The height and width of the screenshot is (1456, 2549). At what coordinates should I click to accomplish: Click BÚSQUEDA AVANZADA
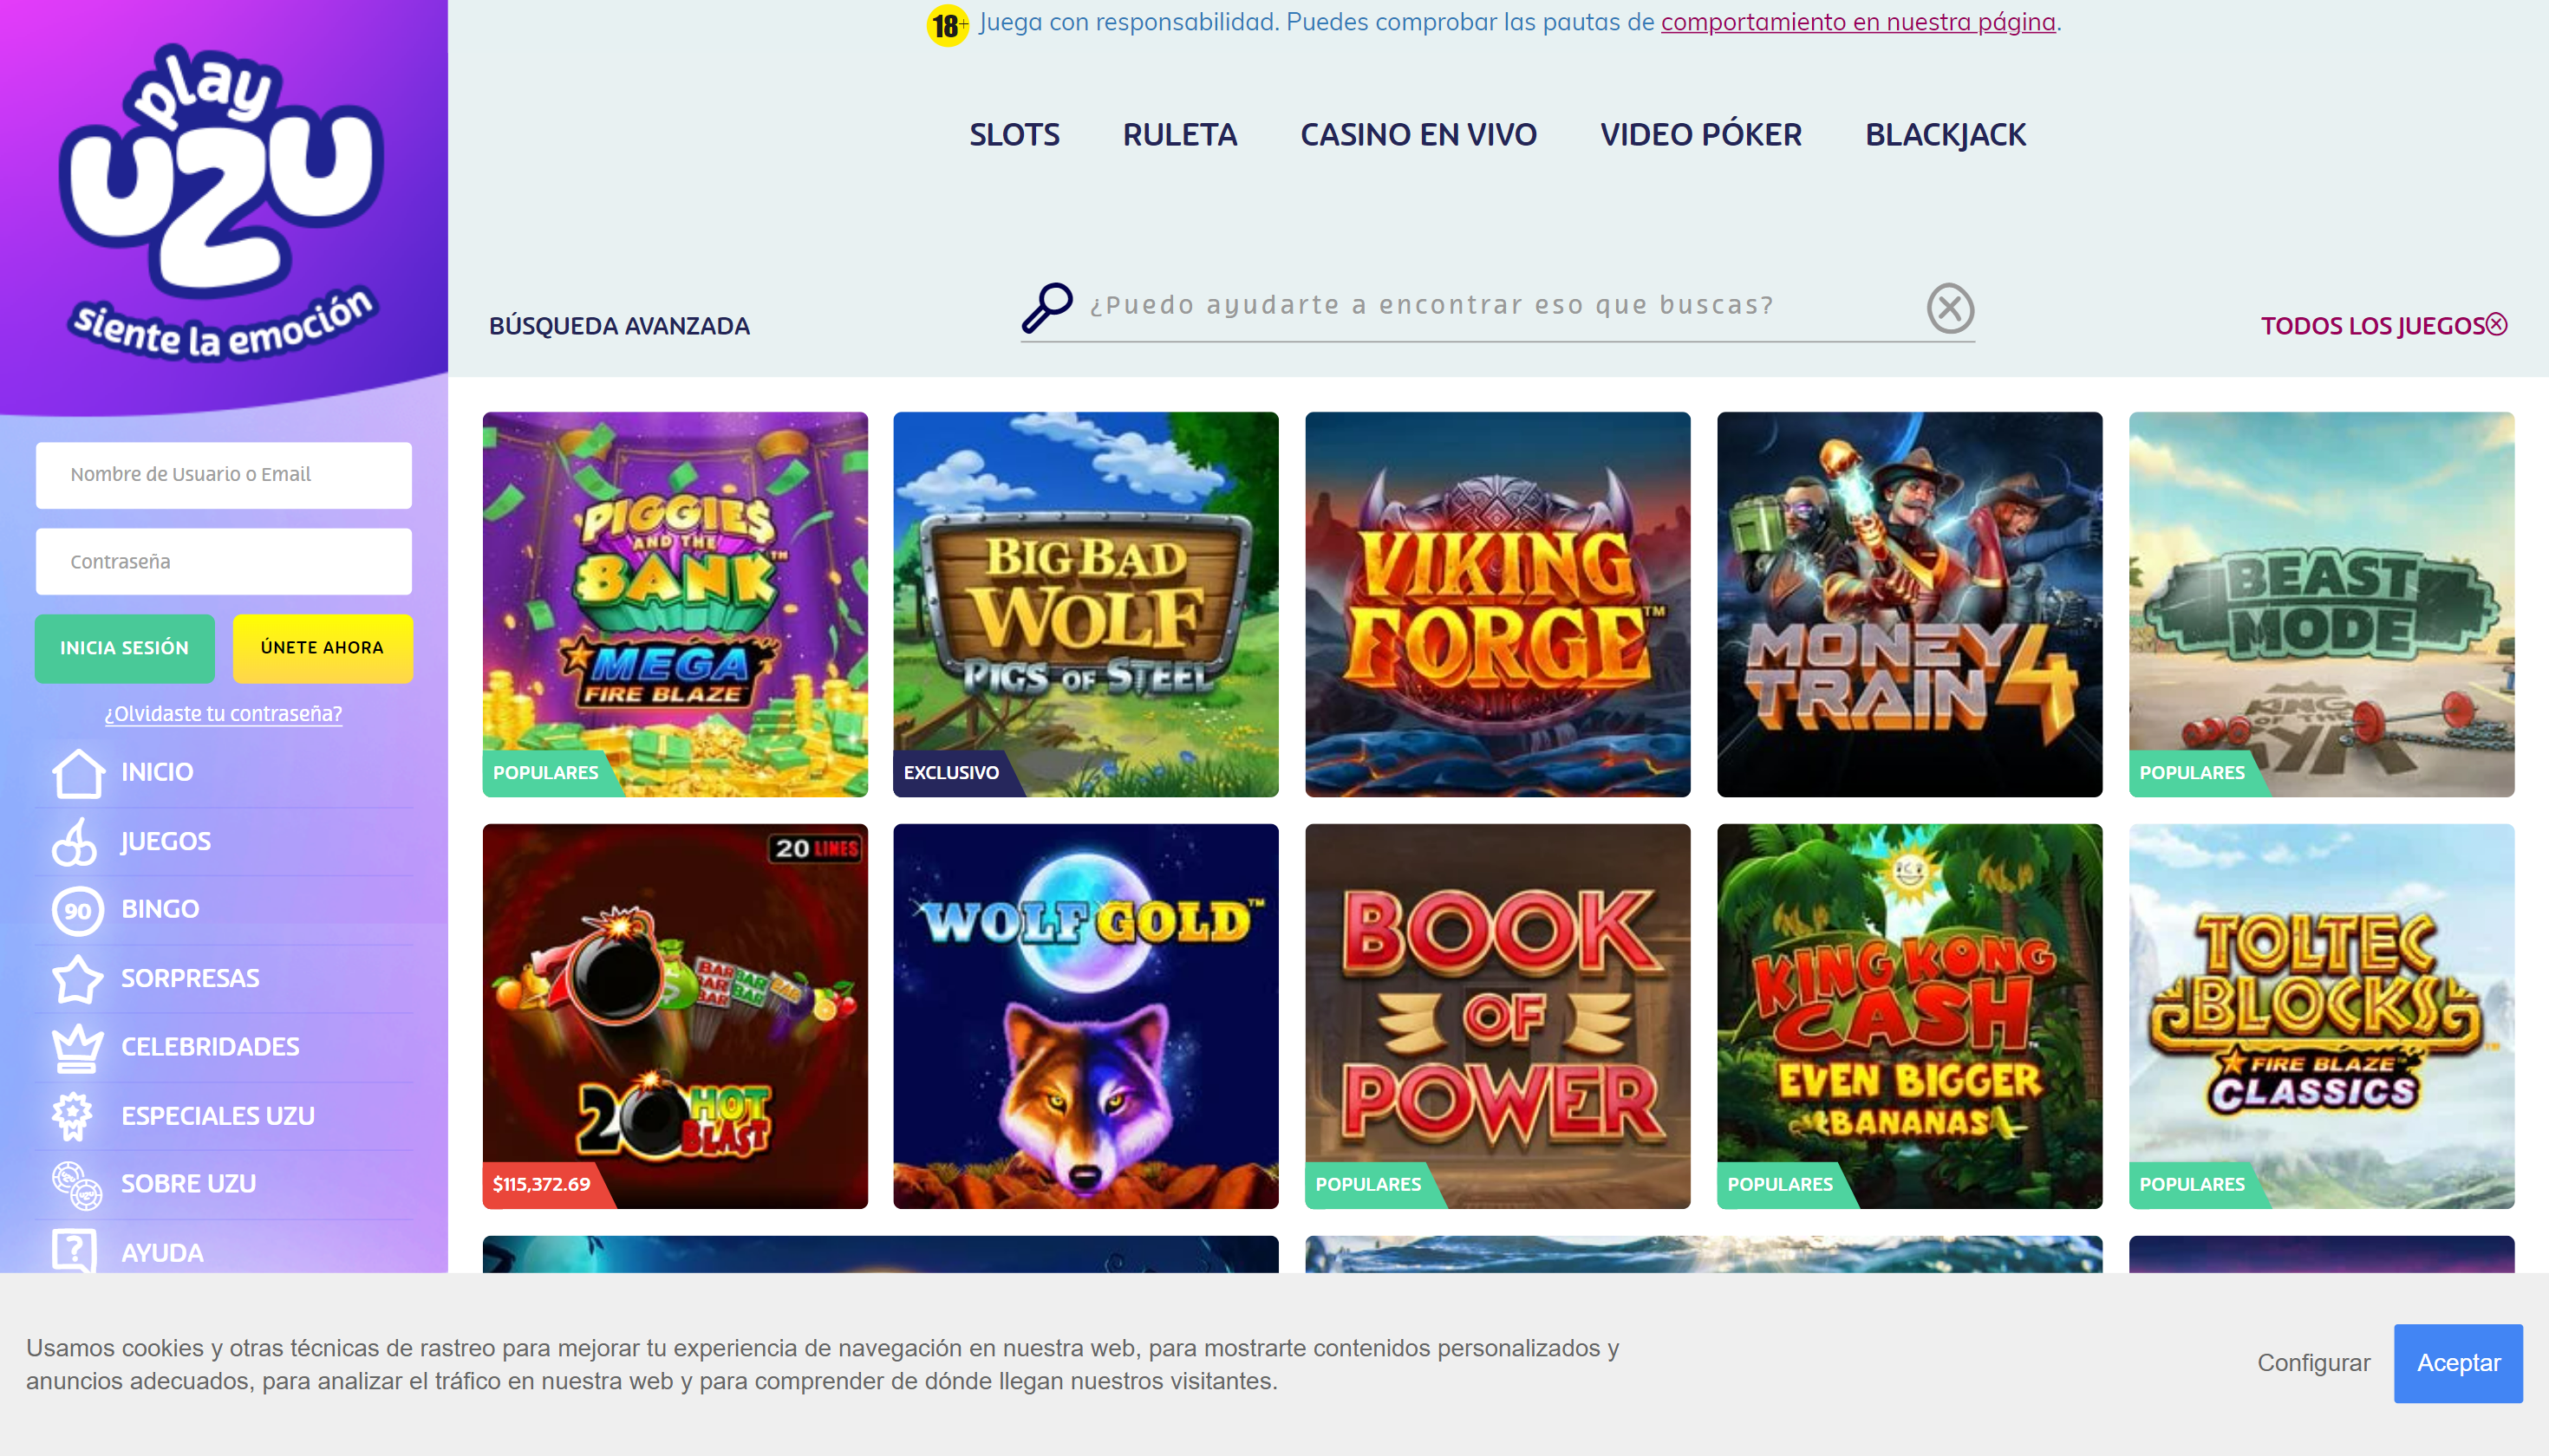[x=619, y=326]
